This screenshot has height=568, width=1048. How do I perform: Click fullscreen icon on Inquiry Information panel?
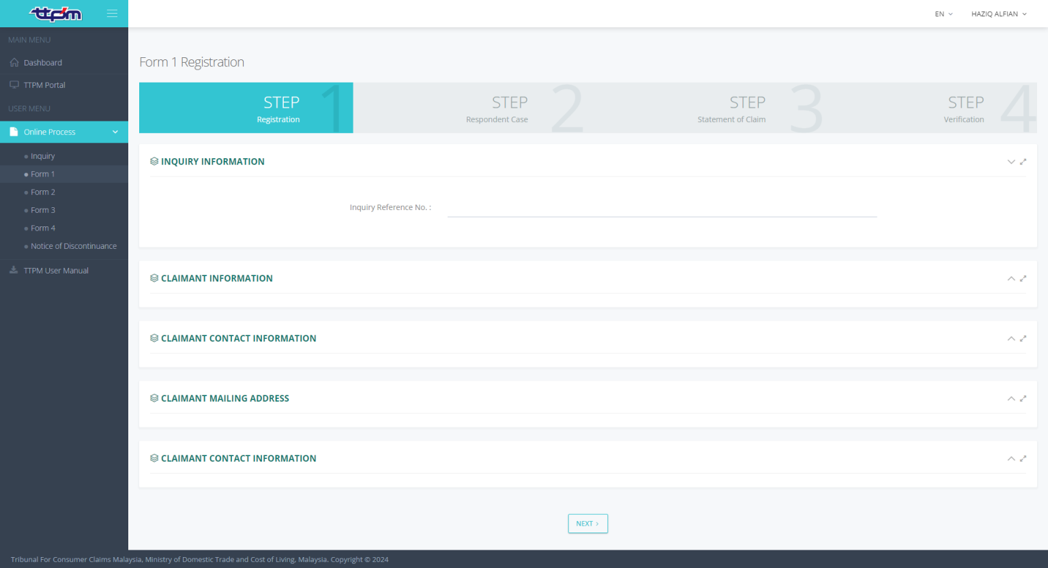click(1023, 162)
